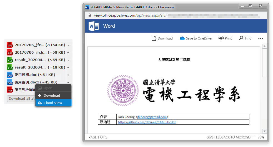Expand options for result_202004... (~69 KB)
273x147 pixels.
pyautogui.click(x=68, y=60)
